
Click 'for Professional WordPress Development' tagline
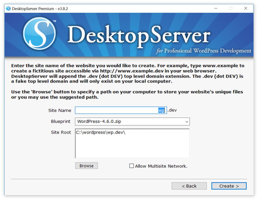(204, 51)
